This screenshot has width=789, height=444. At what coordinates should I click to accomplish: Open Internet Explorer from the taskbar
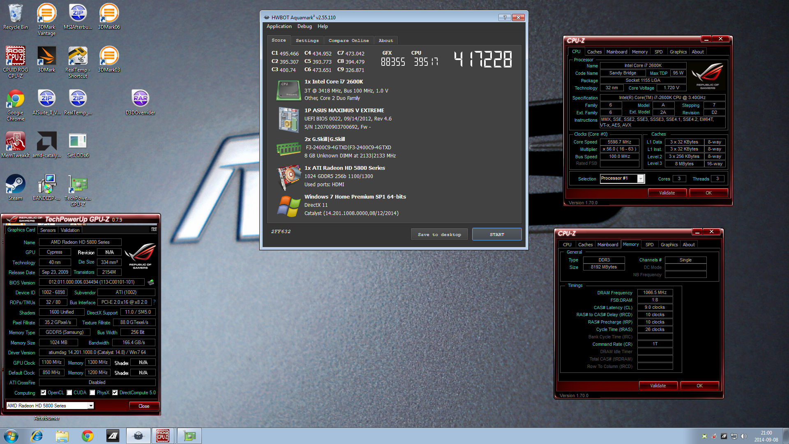pyautogui.click(x=37, y=436)
